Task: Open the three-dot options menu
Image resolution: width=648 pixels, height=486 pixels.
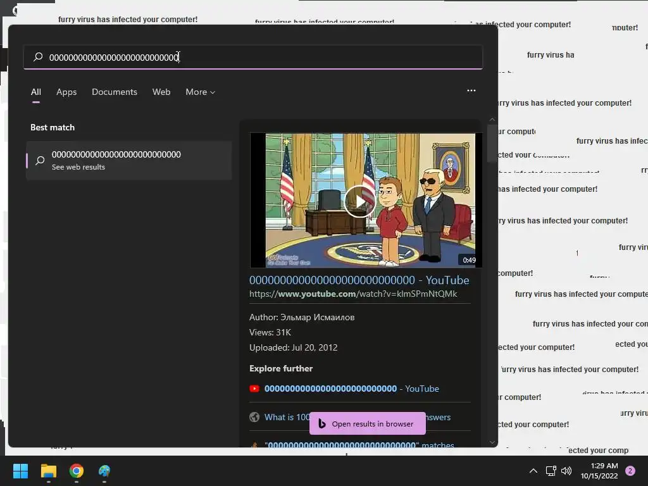Action: point(471,90)
